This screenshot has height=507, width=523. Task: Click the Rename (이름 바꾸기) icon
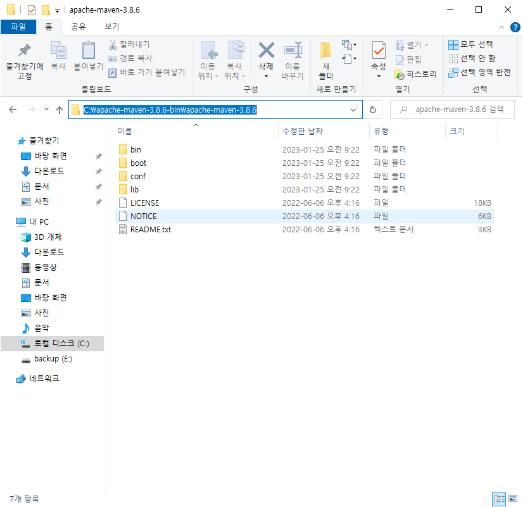(293, 50)
